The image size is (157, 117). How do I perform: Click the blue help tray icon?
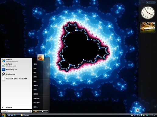135,115
